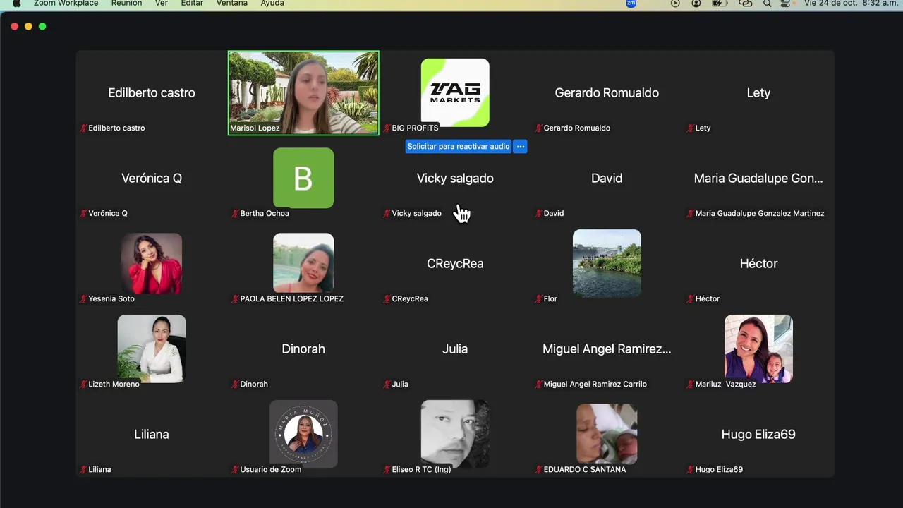This screenshot has width=903, height=508.
Task: Click the large Vicky salgado name text
Action: (x=455, y=179)
